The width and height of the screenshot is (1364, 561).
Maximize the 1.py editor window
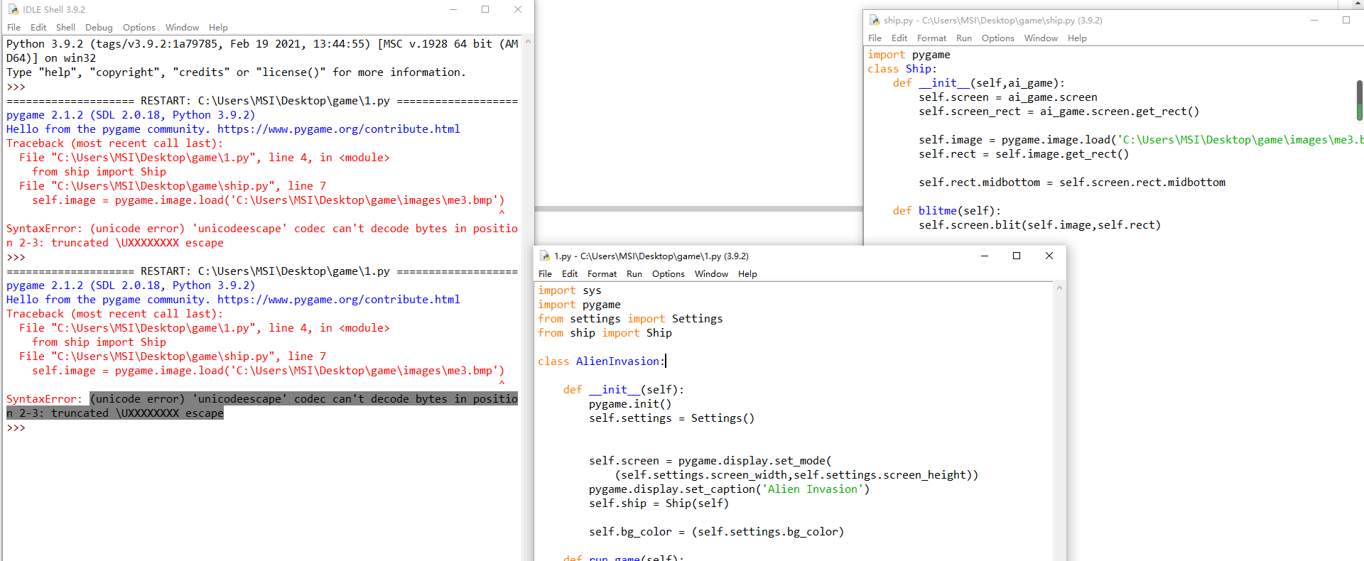[x=1017, y=256]
